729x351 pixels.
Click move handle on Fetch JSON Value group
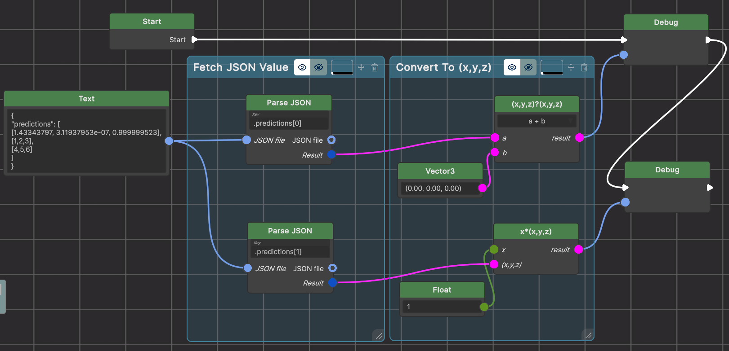pyautogui.click(x=361, y=67)
